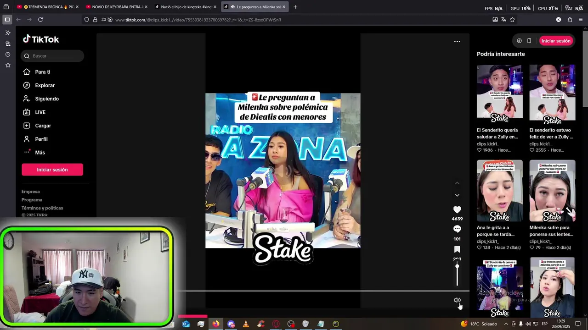Open Firefox in the taskbar
This screenshot has height=330, width=588.
coord(215,324)
